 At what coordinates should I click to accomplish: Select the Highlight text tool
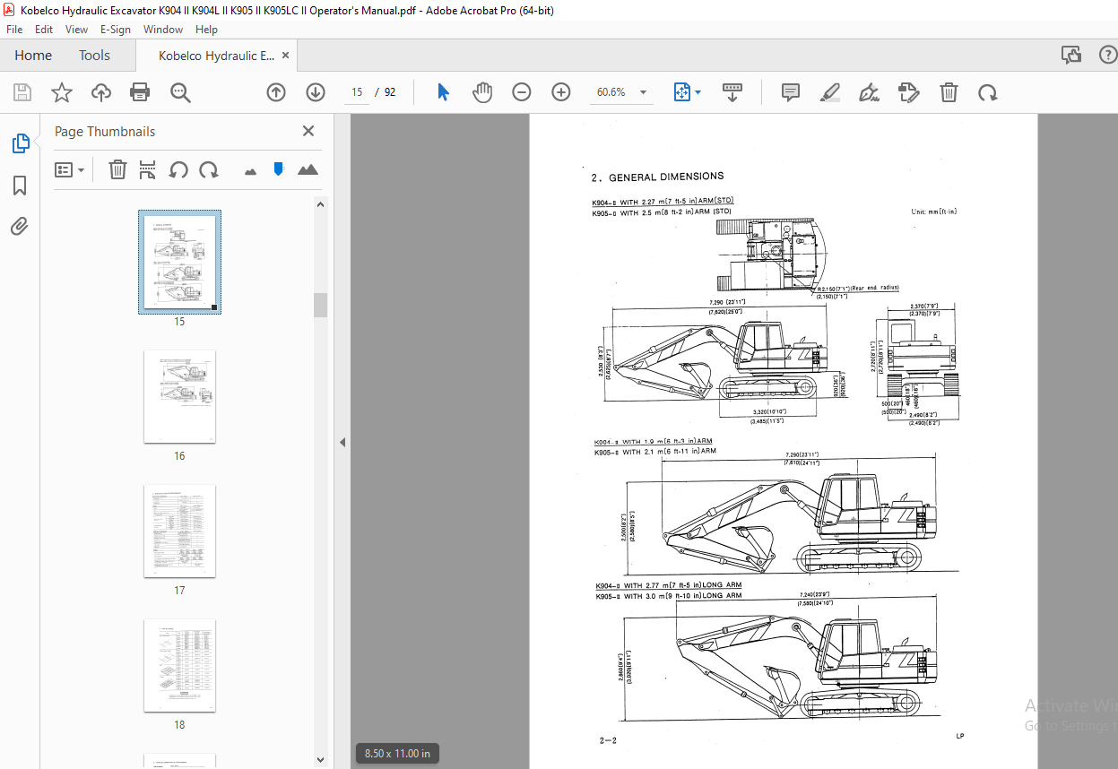point(829,92)
